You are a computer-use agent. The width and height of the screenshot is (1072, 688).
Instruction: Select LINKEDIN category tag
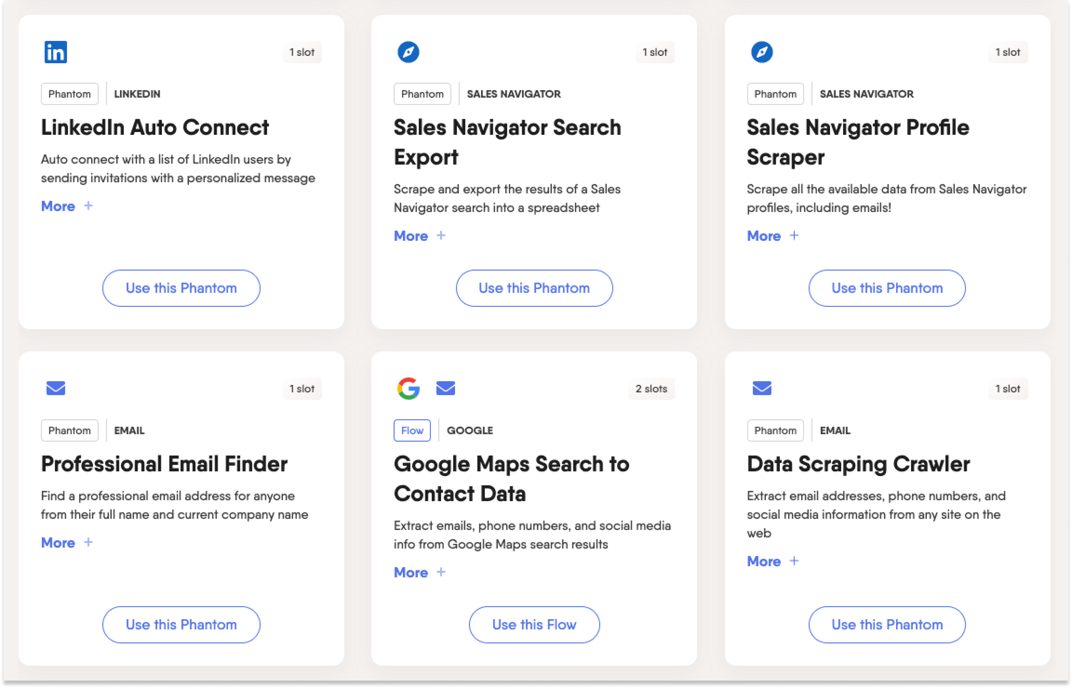[x=137, y=94]
